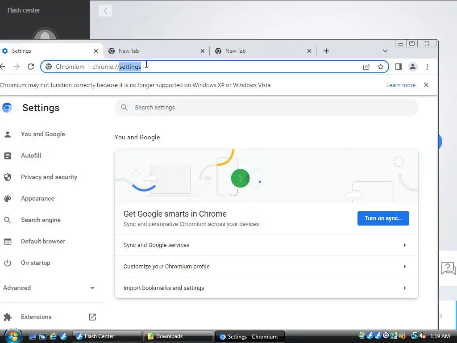Click the magnifier icon beside Search engine
The width and height of the screenshot is (457, 343).
[8, 220]
